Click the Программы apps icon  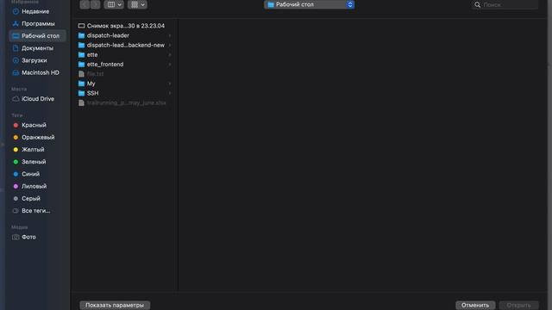click(16, 23)
